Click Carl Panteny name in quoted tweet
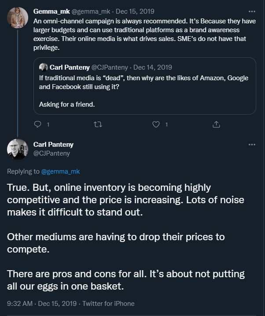The height and width of the screenshot is (316, 265). (x=69, y=67)
